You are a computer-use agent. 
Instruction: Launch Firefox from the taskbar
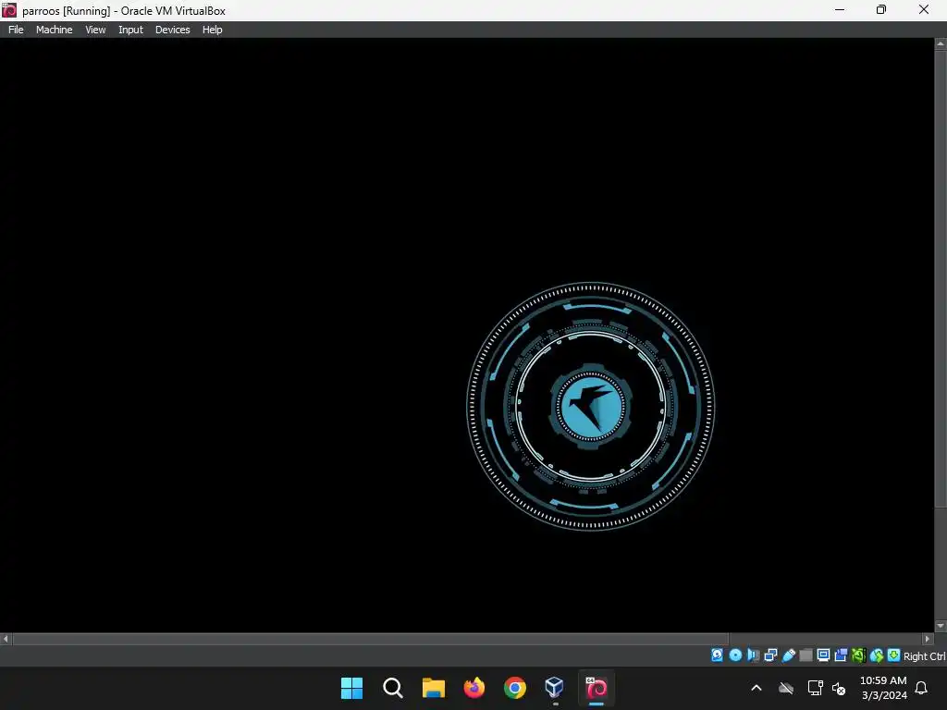tap(474, 688)
